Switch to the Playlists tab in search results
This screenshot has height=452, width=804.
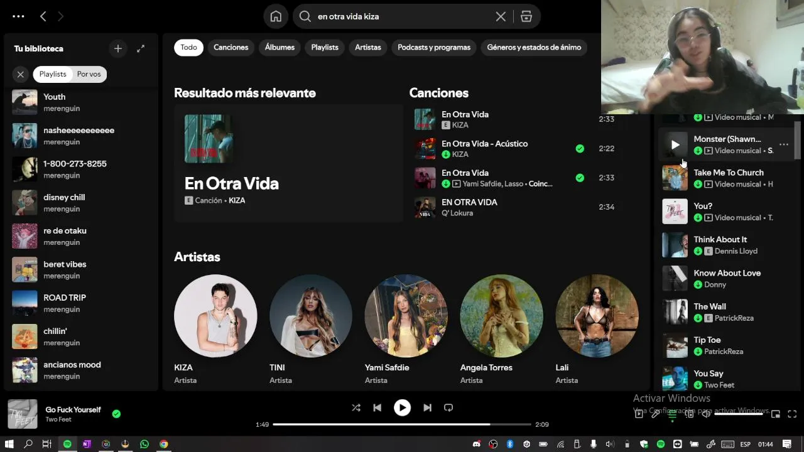(325, 47)
